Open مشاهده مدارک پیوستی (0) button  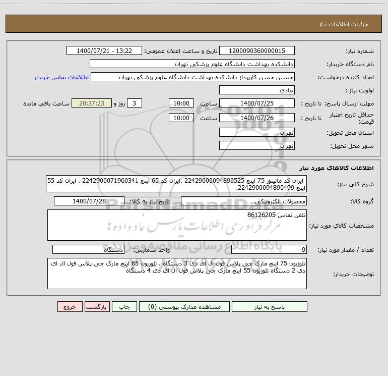point(184,306)
